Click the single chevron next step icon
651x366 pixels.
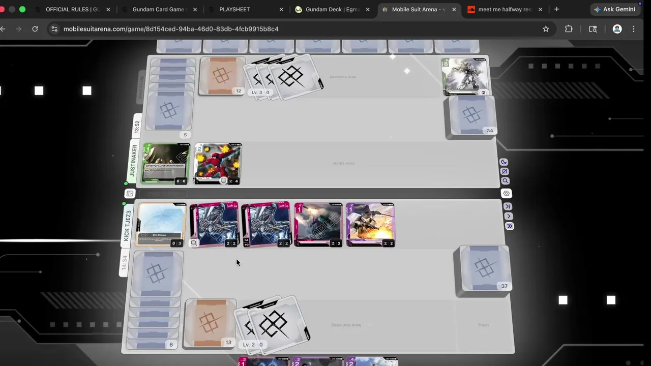(508, 216)
